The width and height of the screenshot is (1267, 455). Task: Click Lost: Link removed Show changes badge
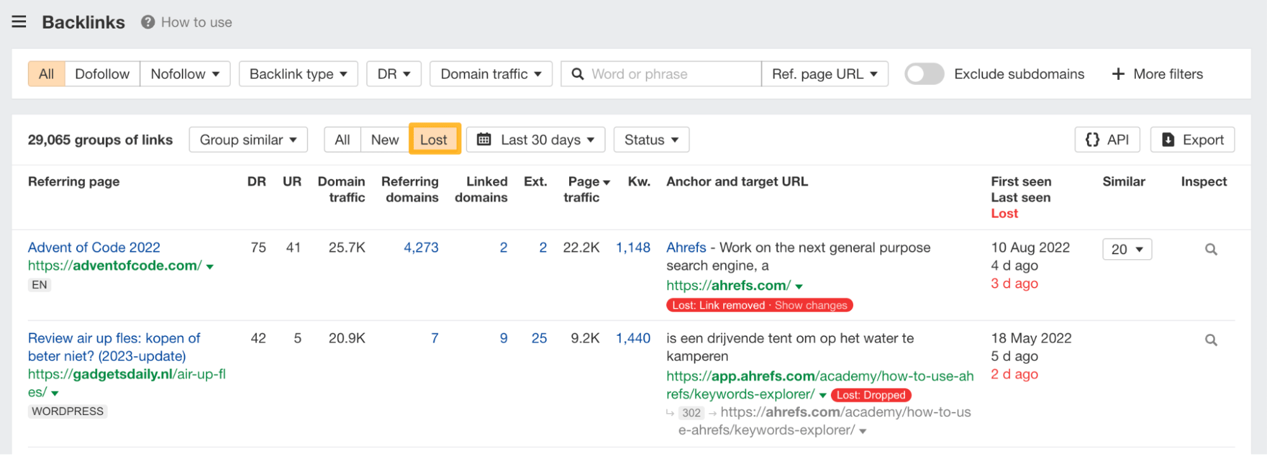759,305
